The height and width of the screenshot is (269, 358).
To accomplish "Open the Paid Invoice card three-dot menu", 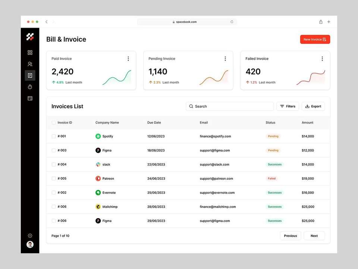I will pyautogui.click(x=128, y=59).
